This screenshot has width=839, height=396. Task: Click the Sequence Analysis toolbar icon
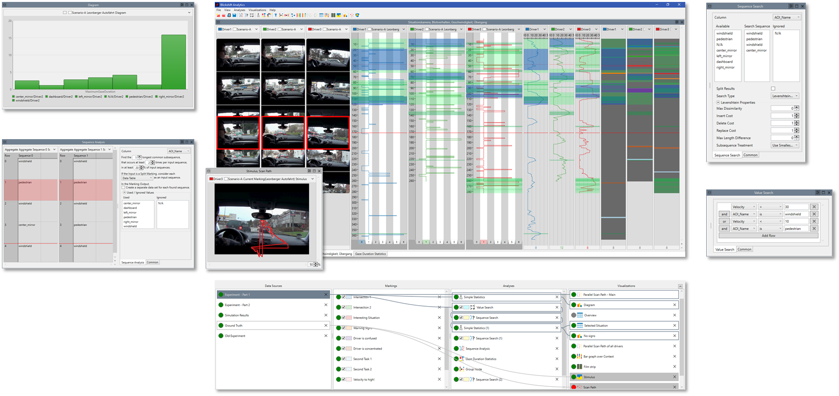tap(241, 15)
